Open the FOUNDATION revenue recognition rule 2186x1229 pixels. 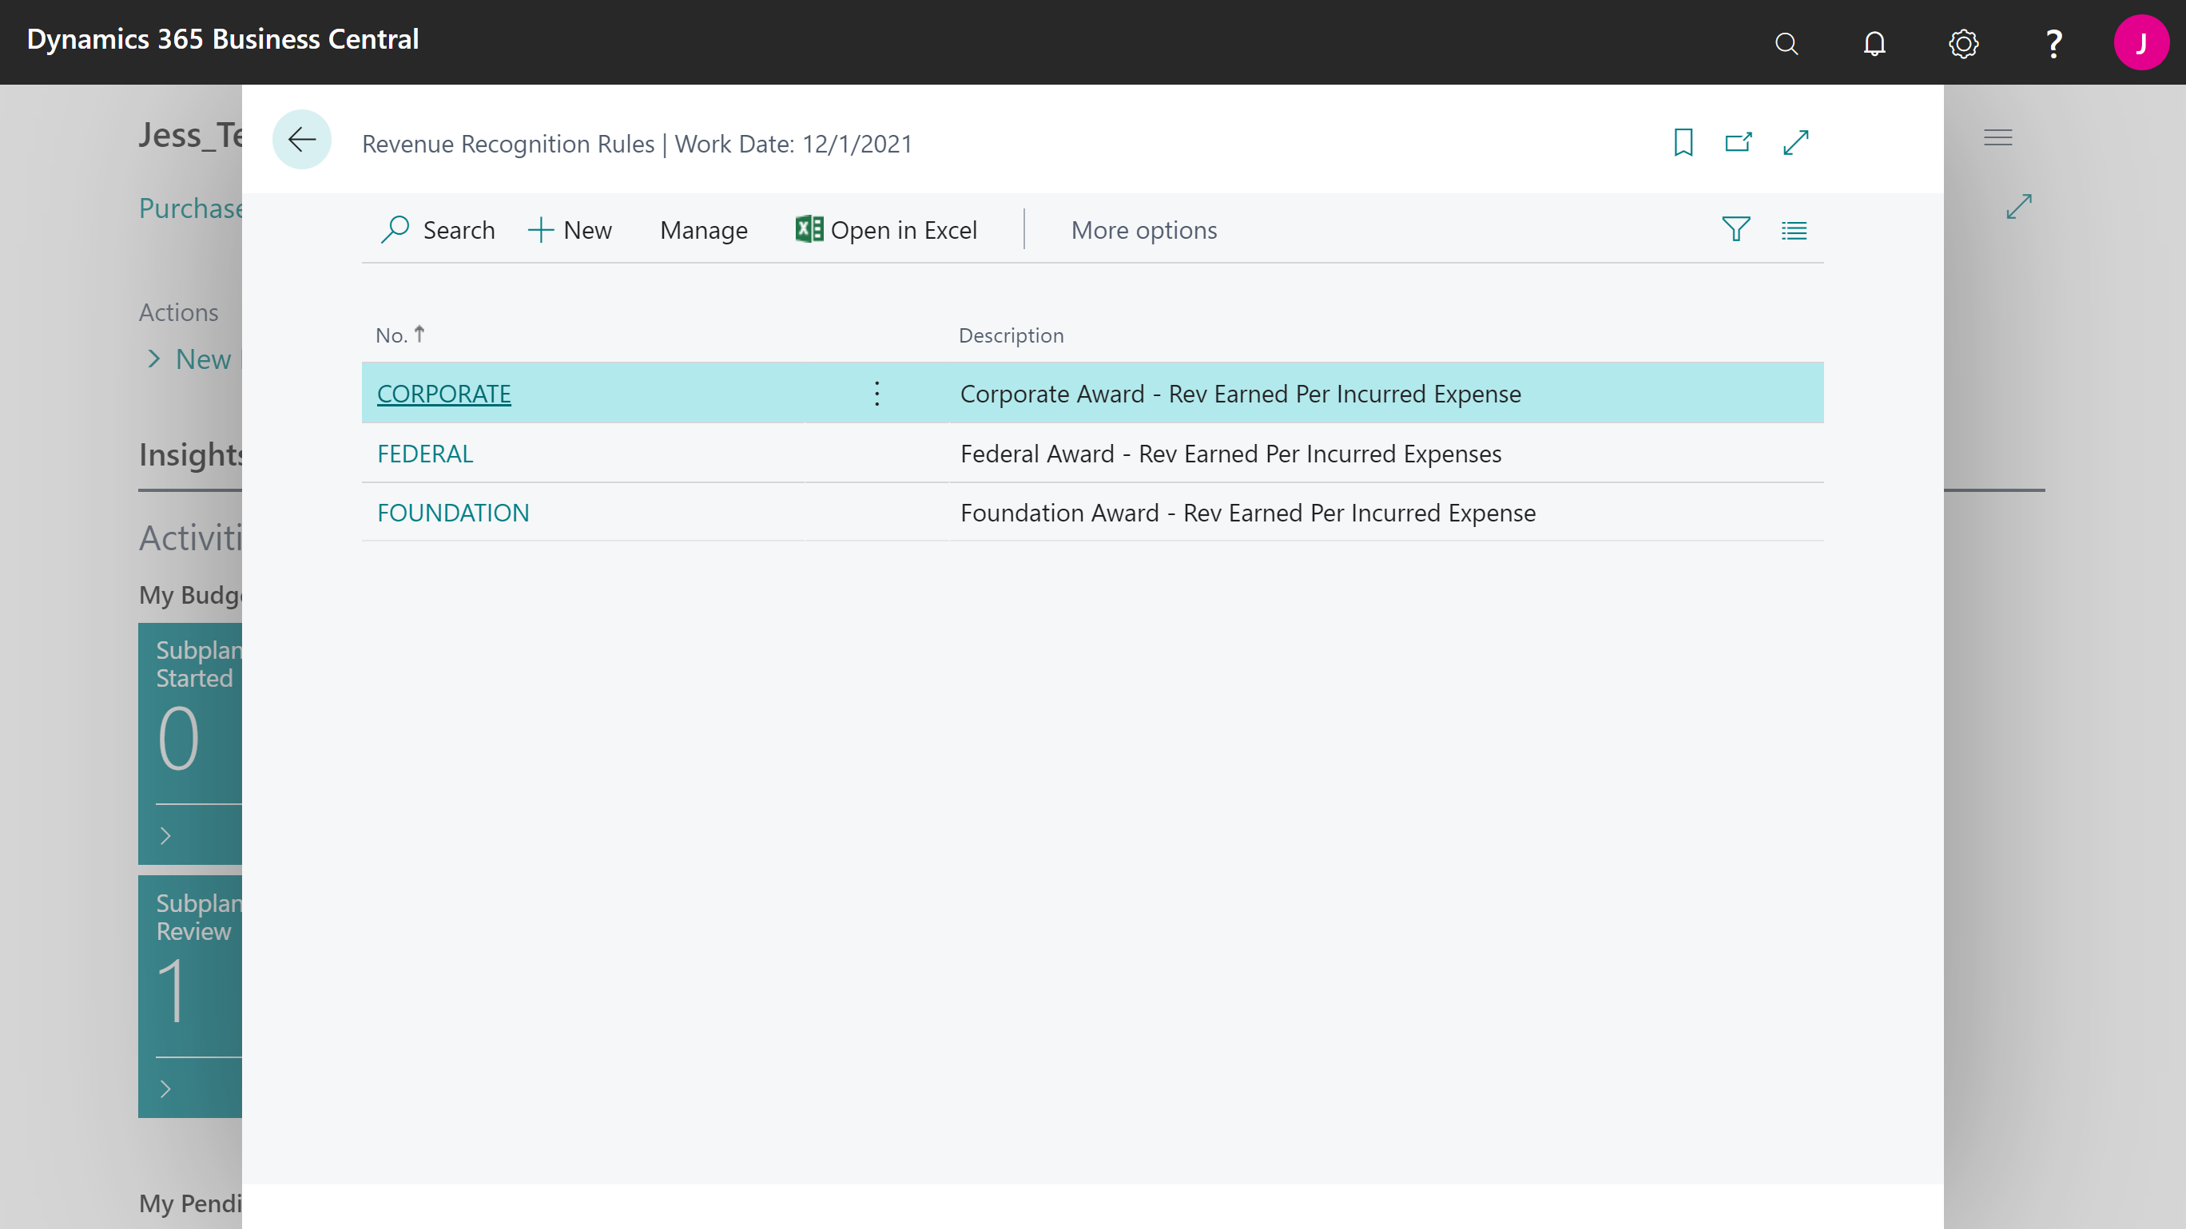tap(453, 512)
